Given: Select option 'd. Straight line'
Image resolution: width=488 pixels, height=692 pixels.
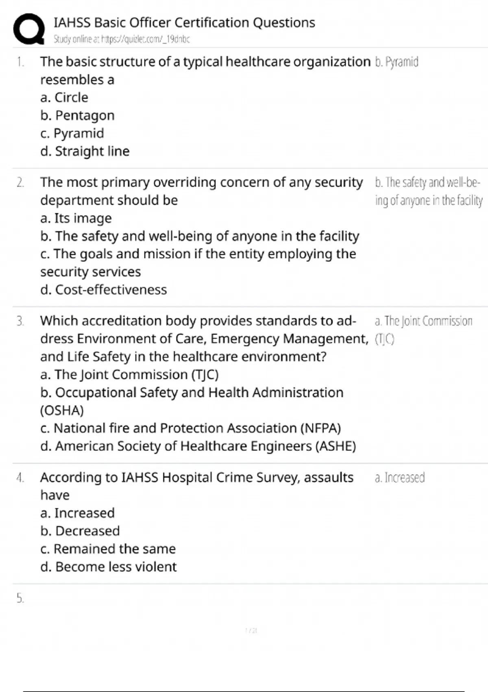Looking at the screenshot, I should click(85, 151).
